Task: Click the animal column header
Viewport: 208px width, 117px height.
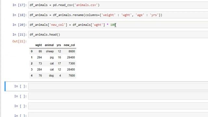Action: 49,45
